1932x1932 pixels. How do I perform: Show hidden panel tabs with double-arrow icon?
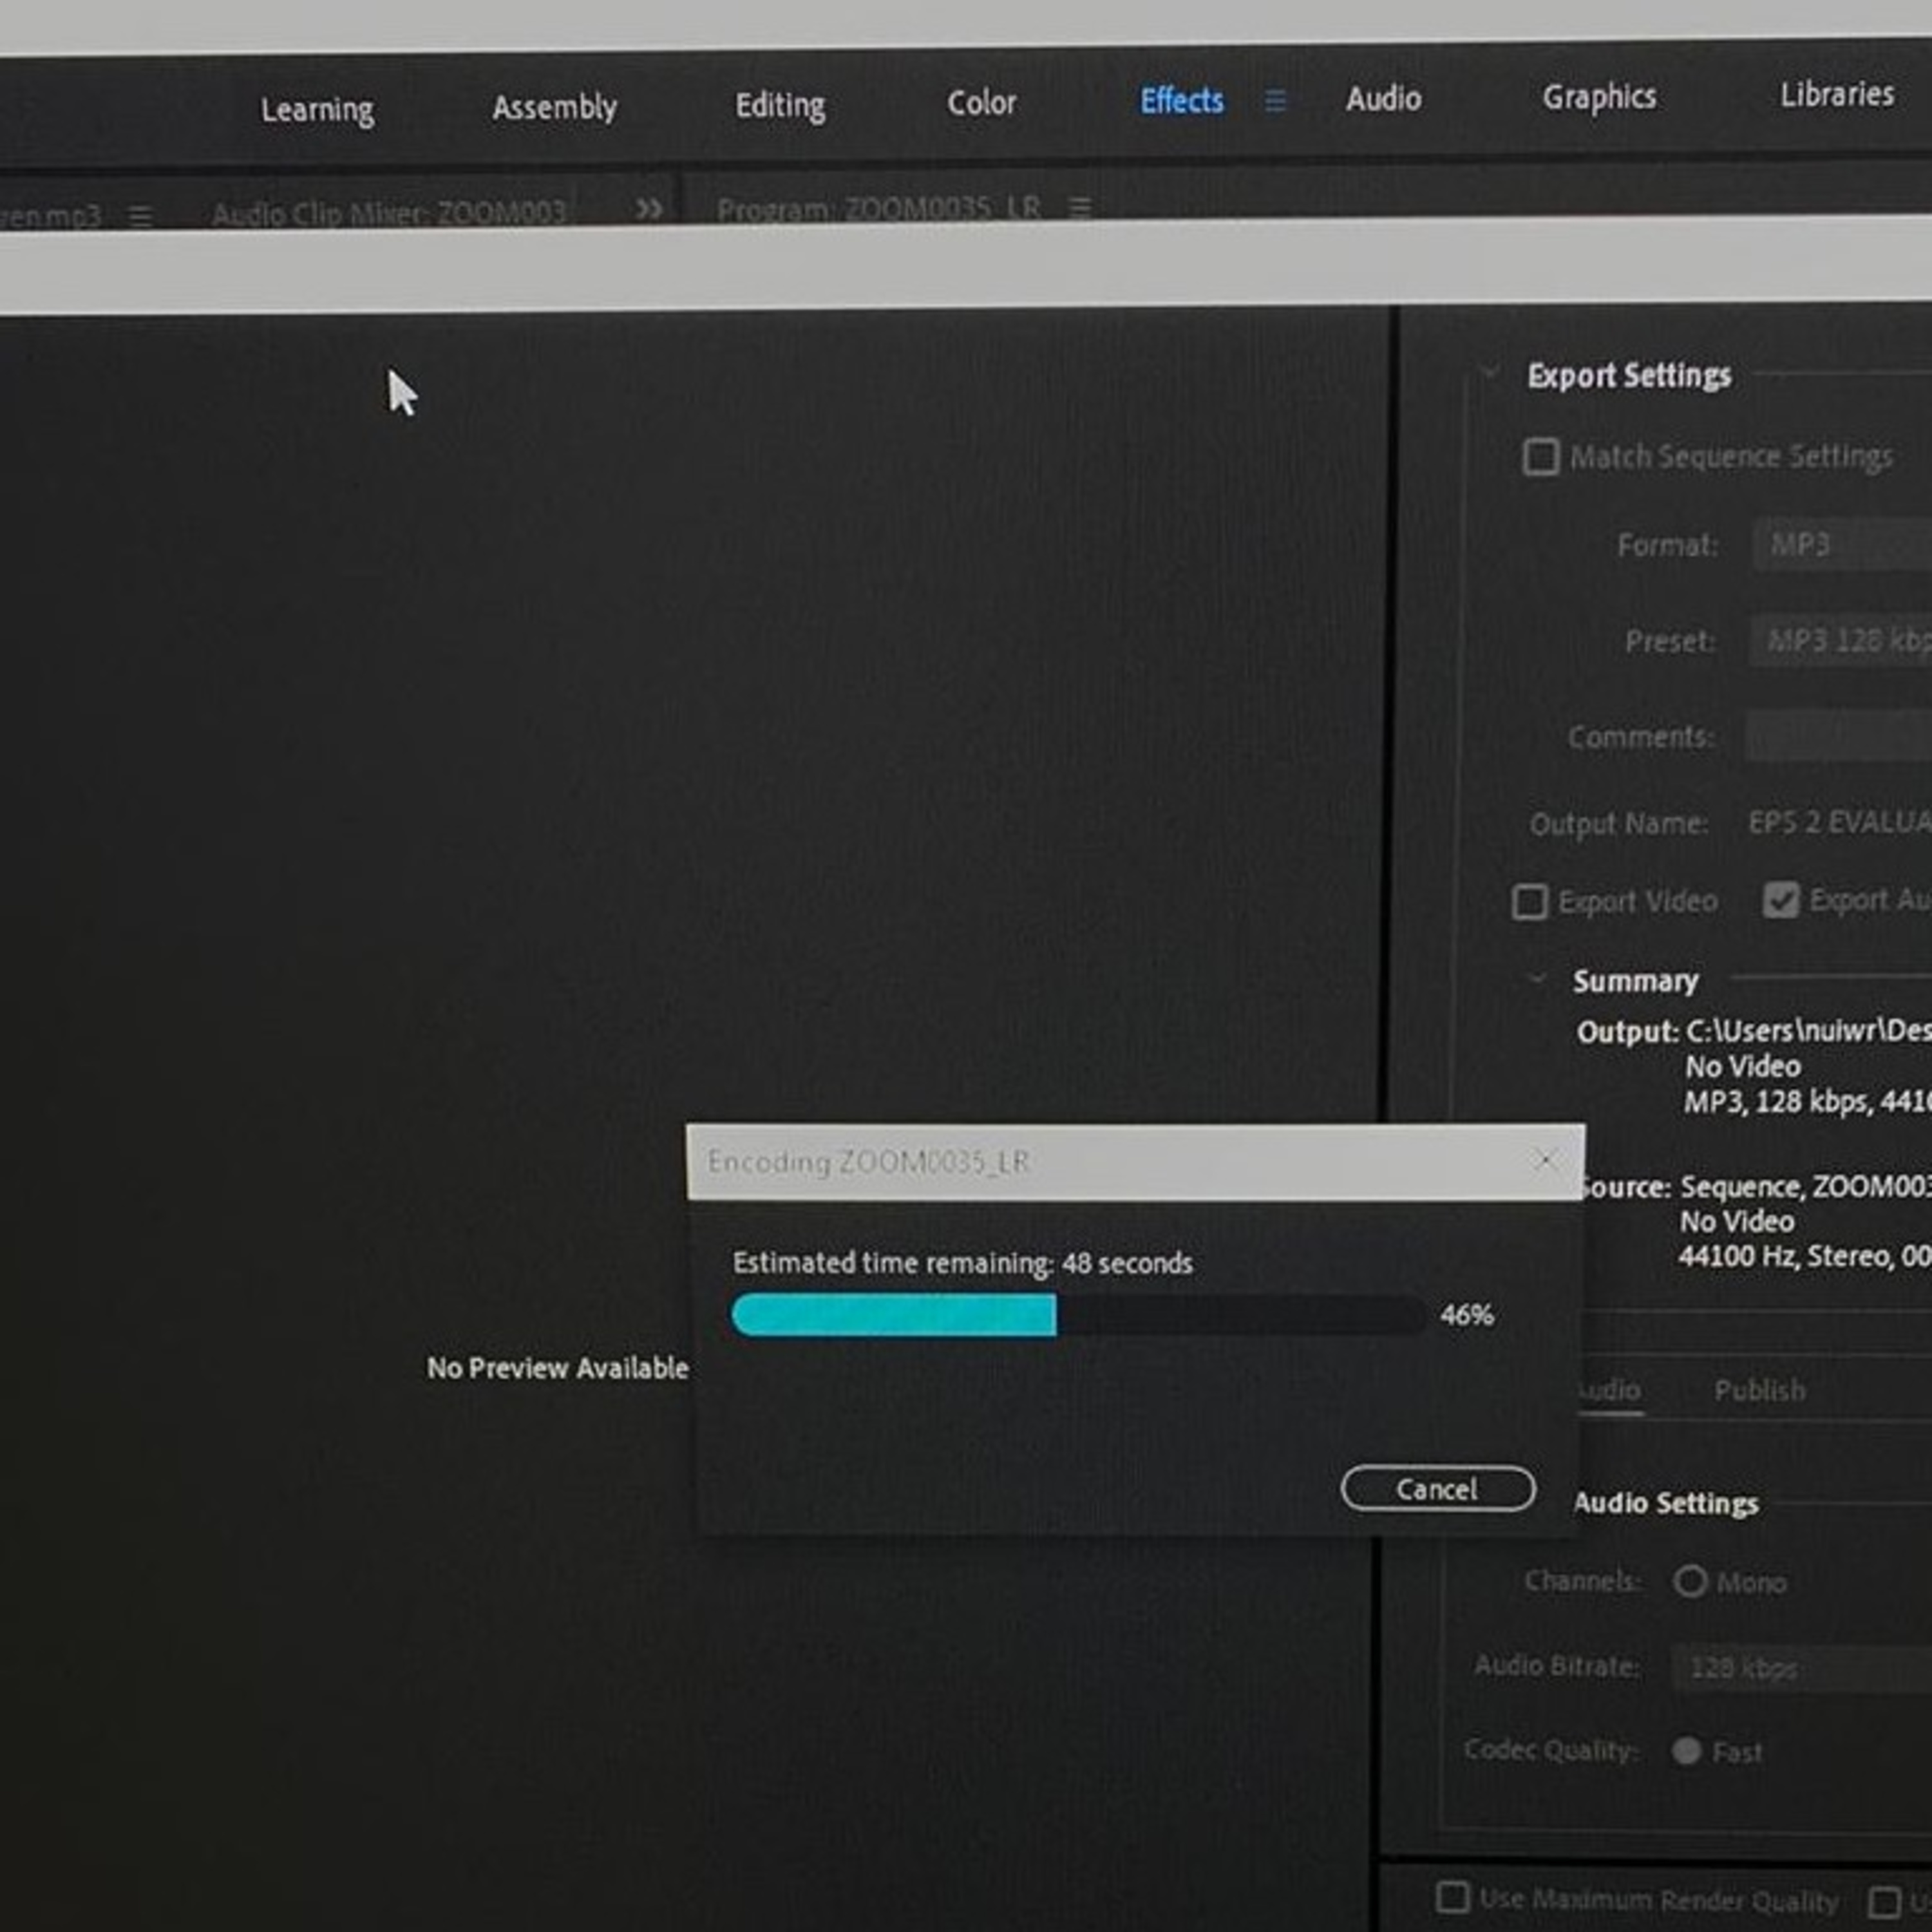(x=649, y=209)
